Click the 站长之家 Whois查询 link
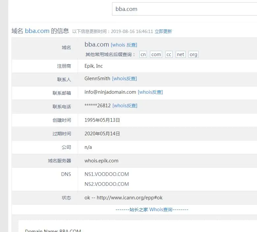Image resolution: width=257 pixels, height=232 pixels. tap(152, 210)
